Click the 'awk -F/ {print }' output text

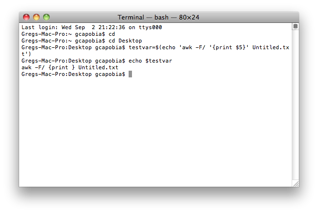[x=48, y=67]
